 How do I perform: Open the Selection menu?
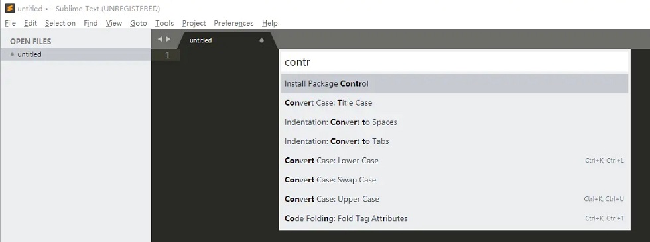(60, 23)
